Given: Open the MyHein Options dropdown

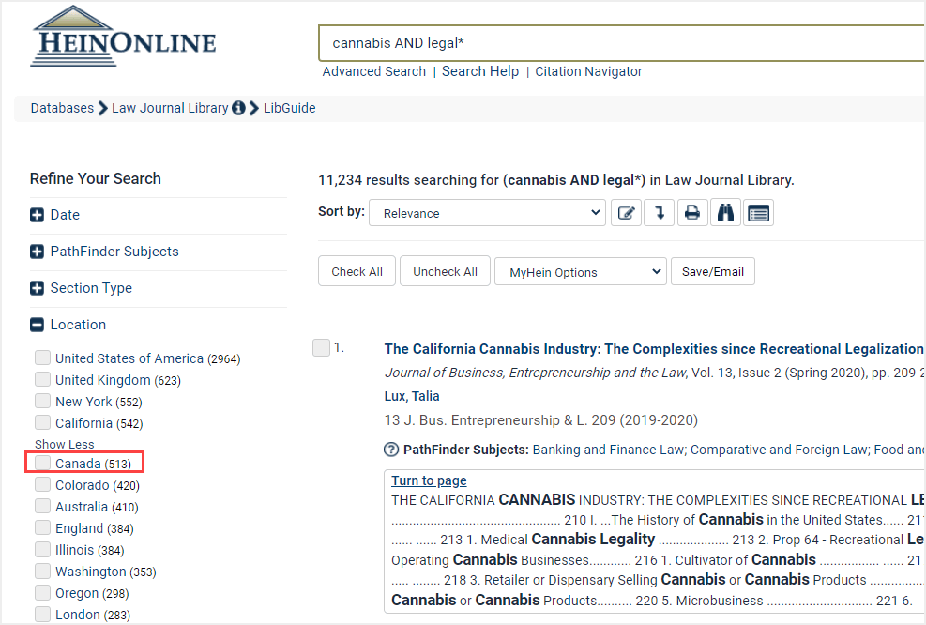Looking at the screenshot, I should coord(581,271).
